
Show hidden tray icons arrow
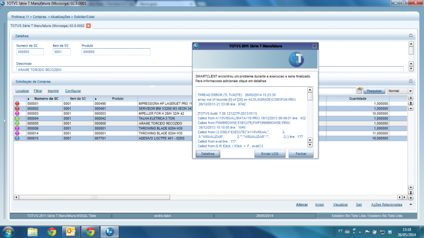(x=360, y=232)
